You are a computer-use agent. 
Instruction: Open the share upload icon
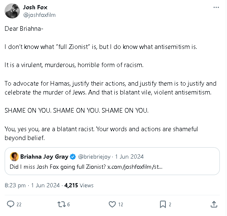click(x=214, y=204)
